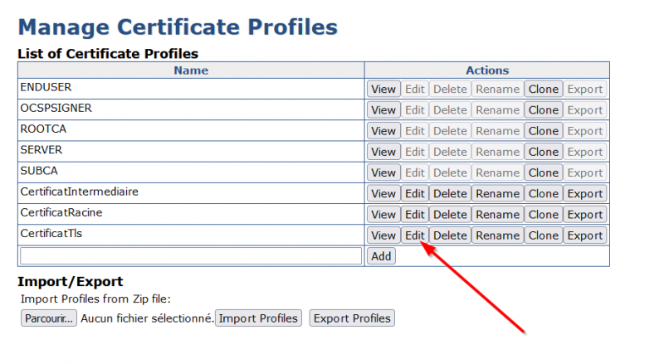The width and height of the screenshot is (664, 364).
Task: Clone the SERVER certificate profile
Action: click(543, 152)
